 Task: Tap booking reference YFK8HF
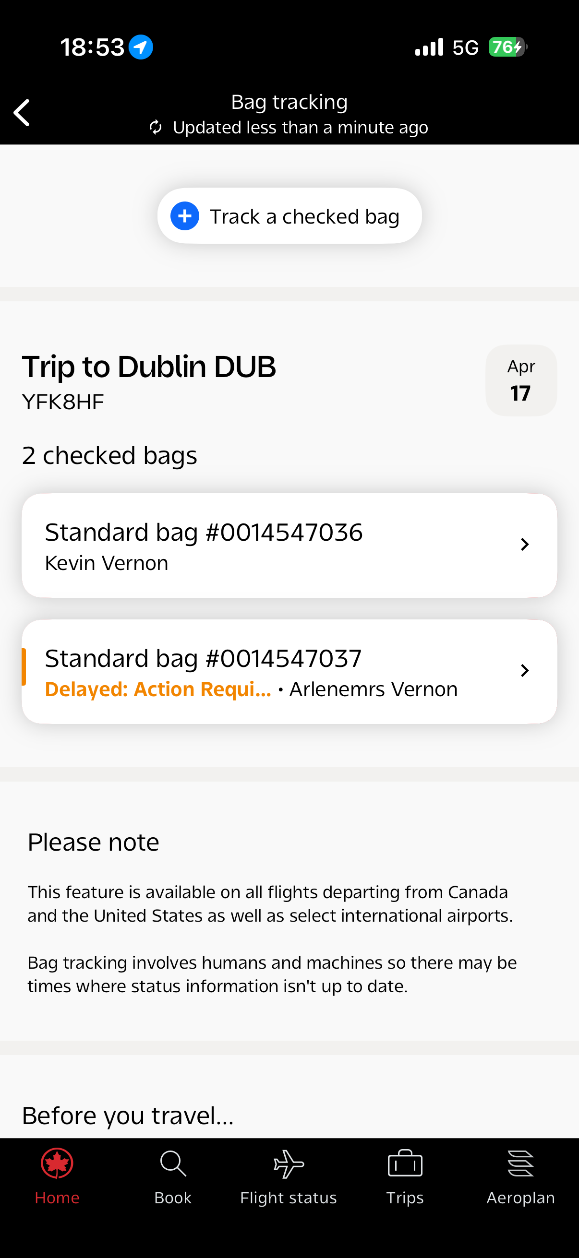63,402
